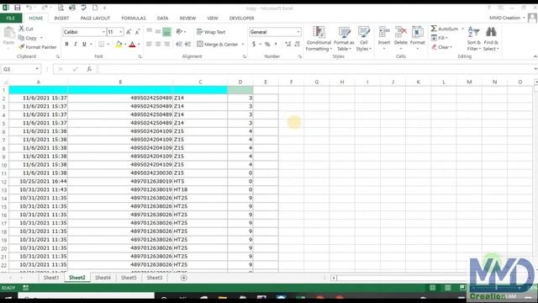Switch to Sheet4 tab
538x303 pixels.
[103, 278]
